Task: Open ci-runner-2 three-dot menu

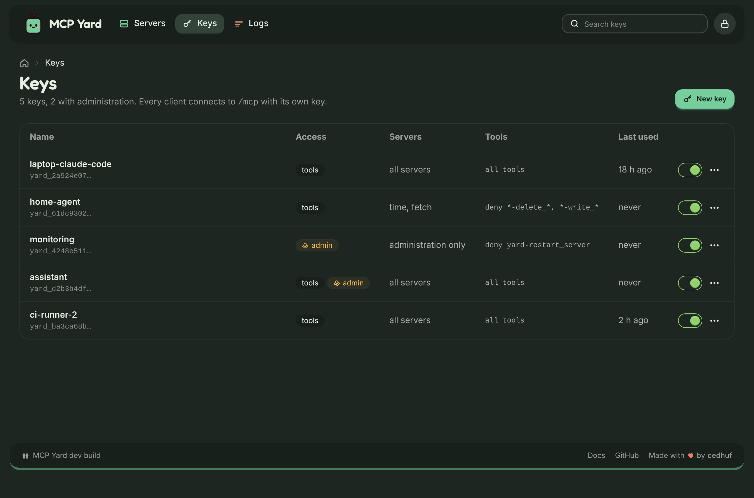Action: coord(714,320)
